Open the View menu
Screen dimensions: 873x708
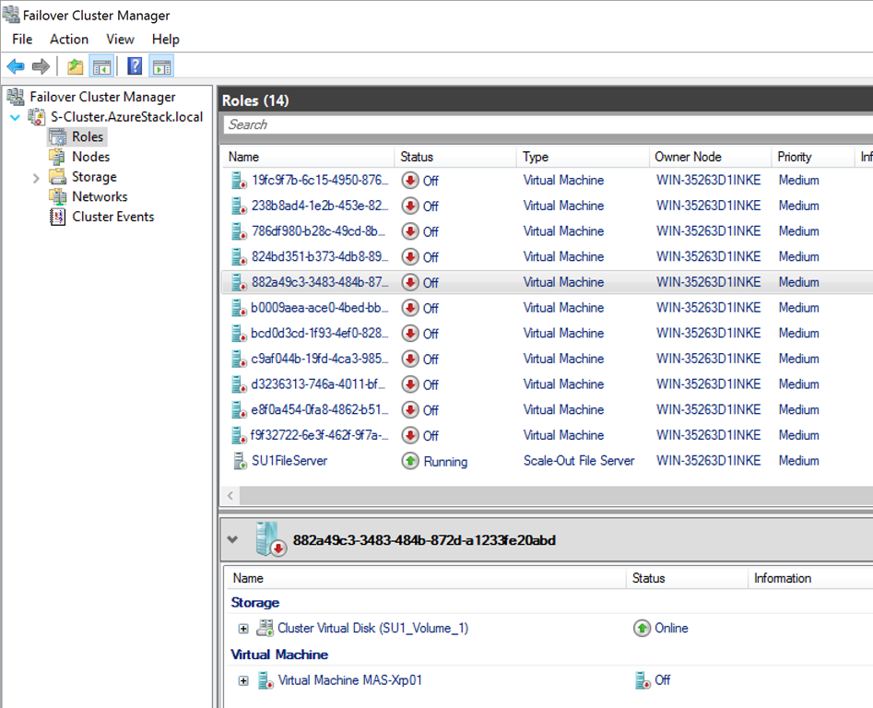[120, 39]
